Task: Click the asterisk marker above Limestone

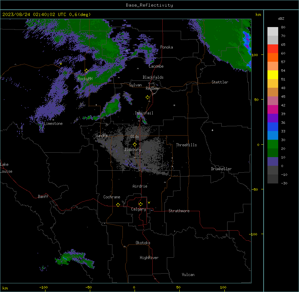Action: (53, 120)
